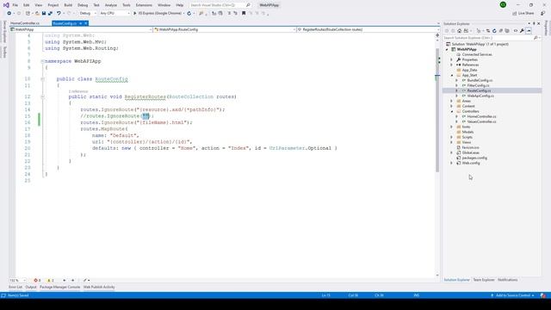
Task: Open WebAPIApp.RouteConfig type dropdown
Action: [225, 29]
